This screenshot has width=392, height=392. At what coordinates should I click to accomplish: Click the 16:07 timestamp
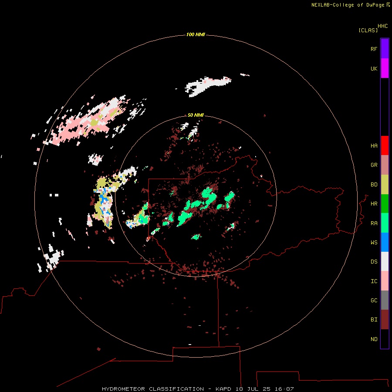[284, 389]
